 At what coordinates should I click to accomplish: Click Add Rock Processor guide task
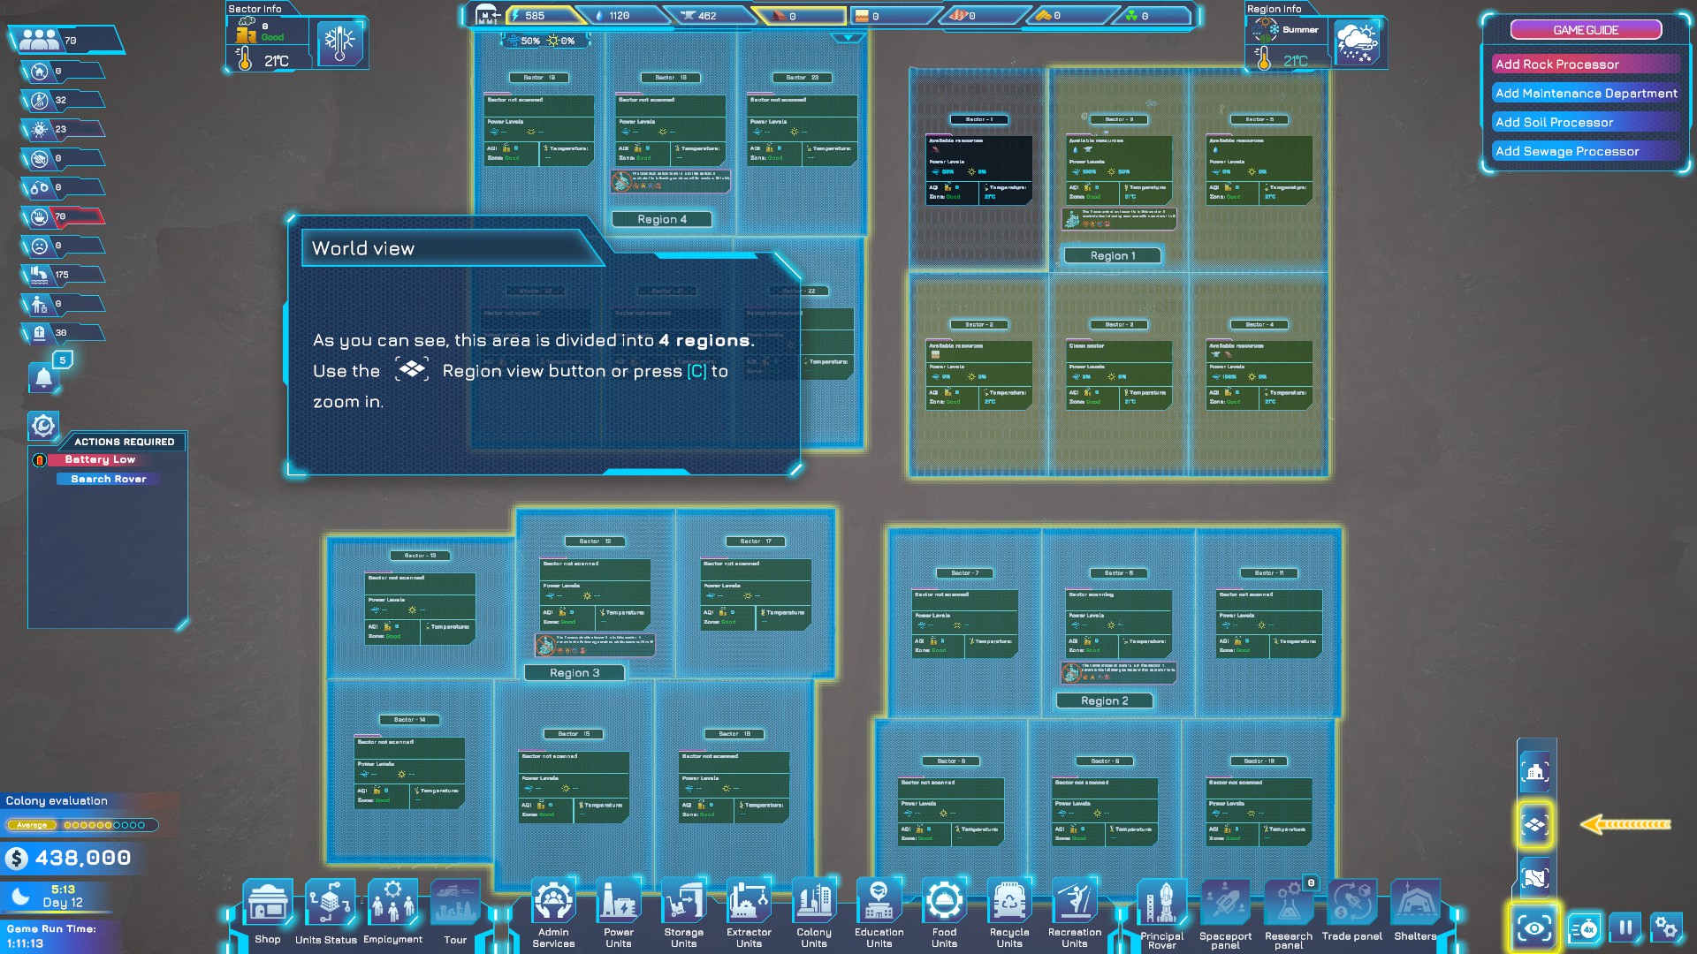(x=1586, y=64)
